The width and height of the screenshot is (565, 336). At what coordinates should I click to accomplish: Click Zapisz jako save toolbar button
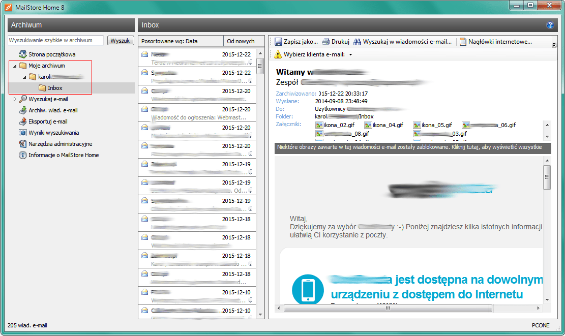296,42
